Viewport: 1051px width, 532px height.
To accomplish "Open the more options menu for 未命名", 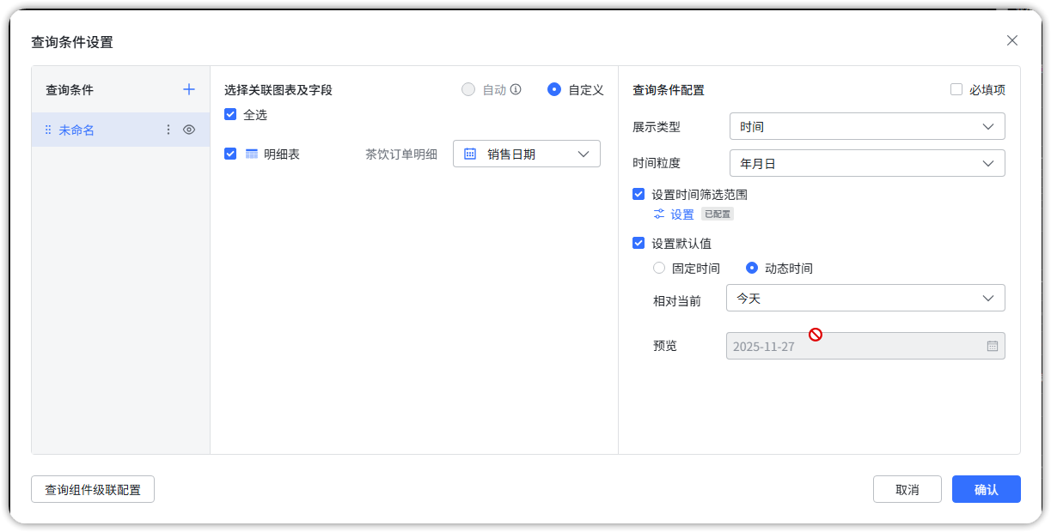I will [x=168, y=130].
